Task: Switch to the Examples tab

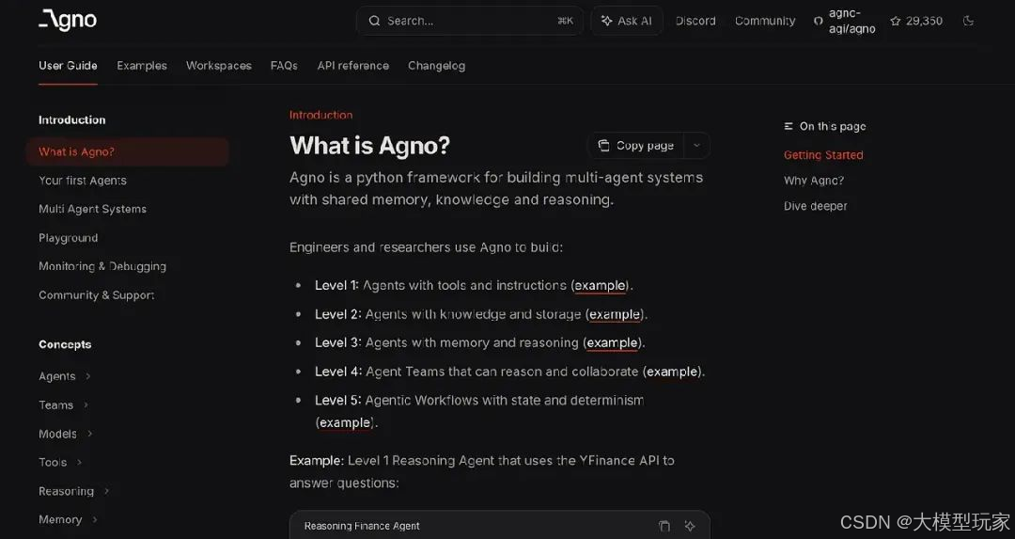Action: (x=142, y=66)
